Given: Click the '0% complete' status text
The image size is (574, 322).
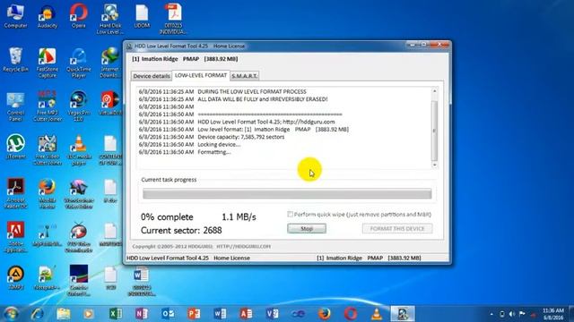Looking at the screenshot, I should pos(167,216).
